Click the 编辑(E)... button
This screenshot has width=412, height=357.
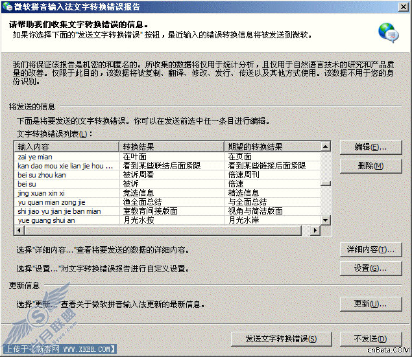coord(370,147)
